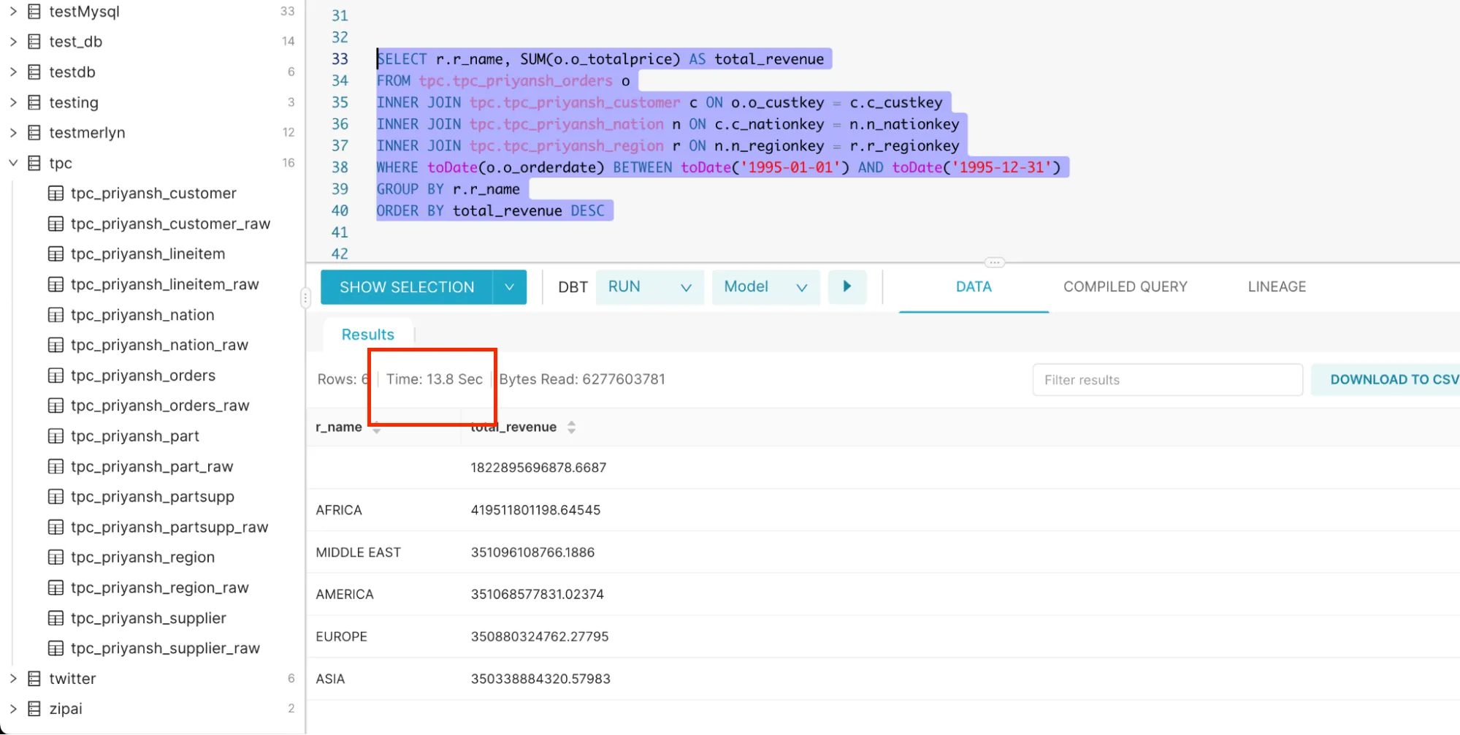Click the testMysql database icon
This screenshot has height=735, width=1460.
[x=34, y=12]
